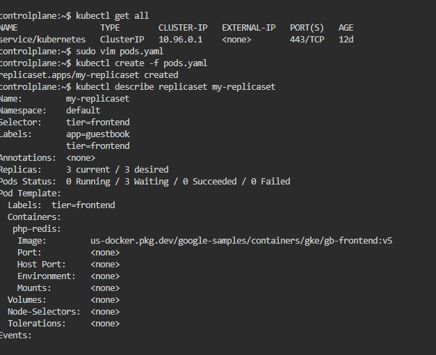
Task: Click the Pods Status line values
Action: (x=178, y=181)
